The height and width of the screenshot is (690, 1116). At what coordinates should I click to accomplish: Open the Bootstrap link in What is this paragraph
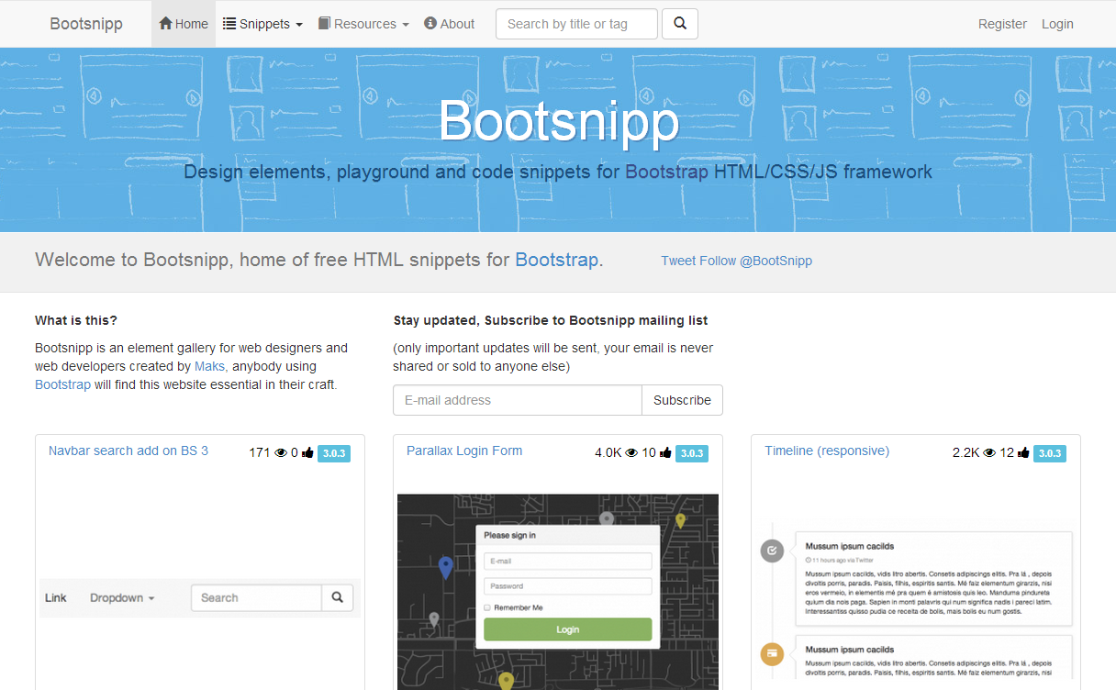pos(62,384)
